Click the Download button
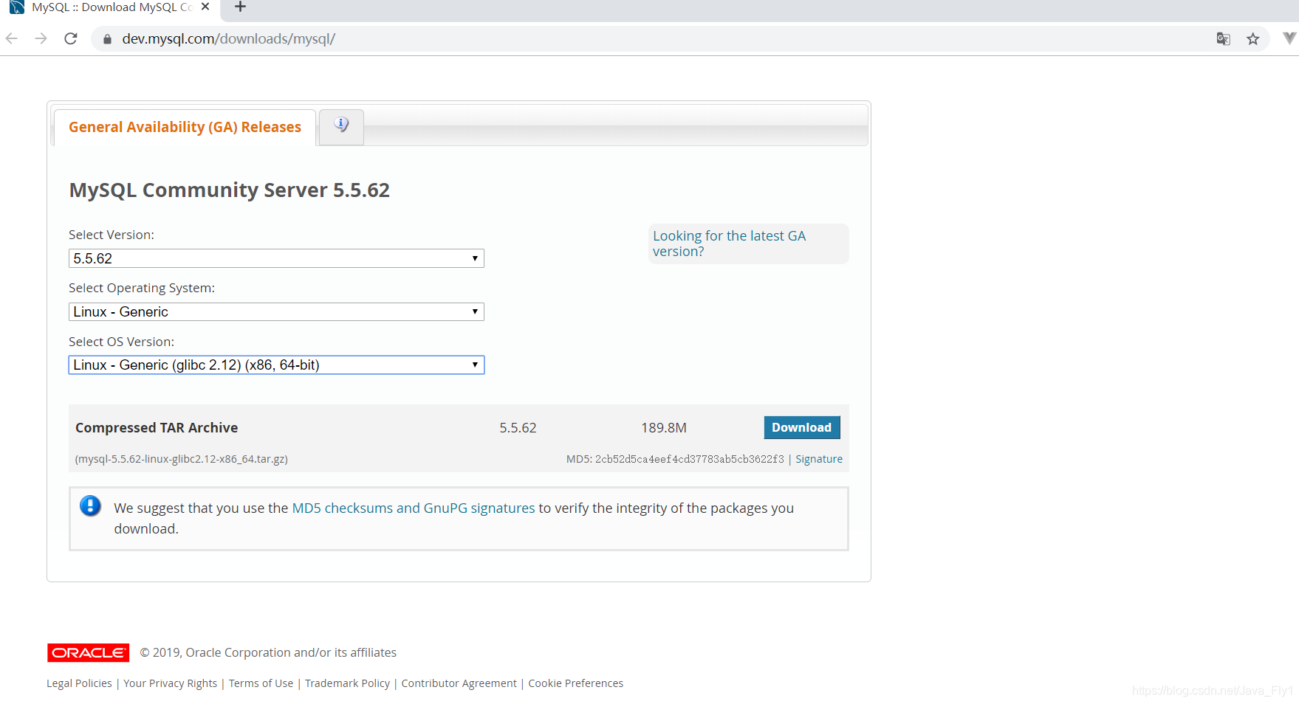 tap(802, 427)
